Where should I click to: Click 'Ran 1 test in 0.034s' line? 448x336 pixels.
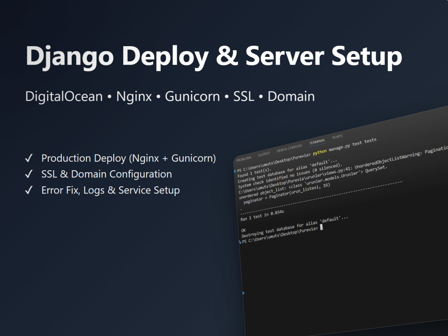262,216
